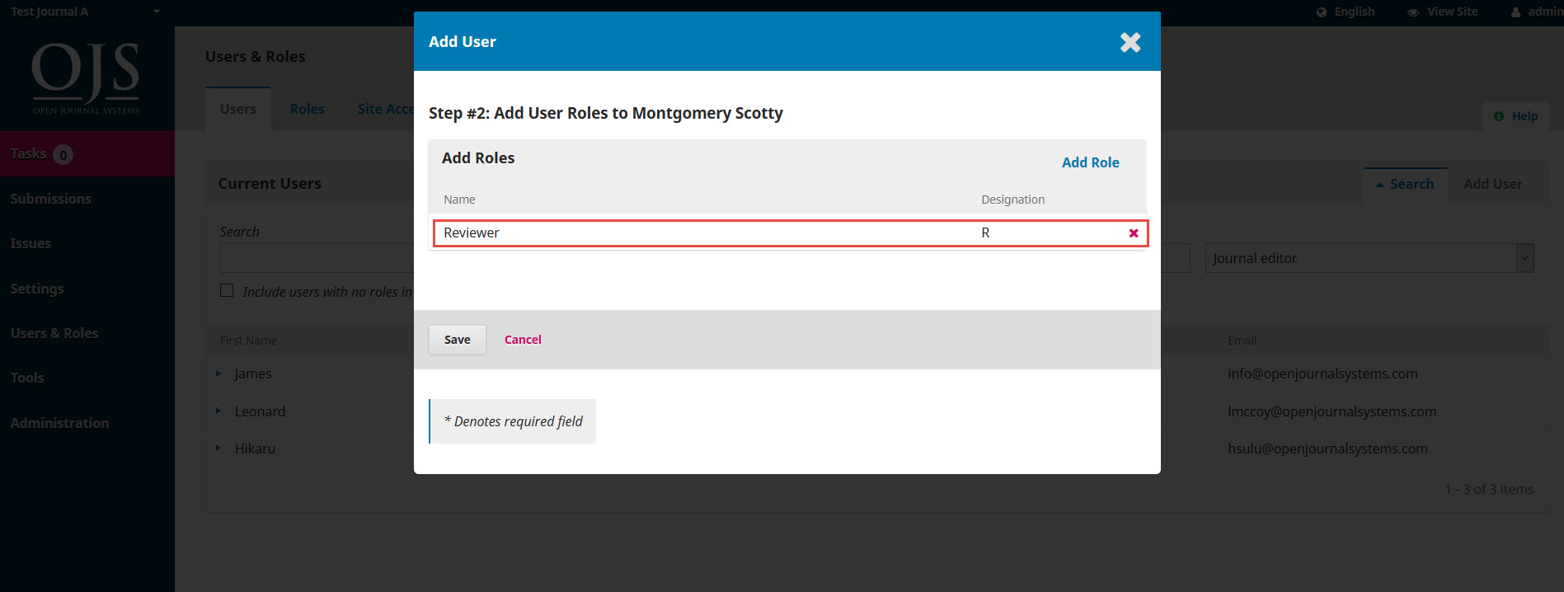Click designation R of Reviewer row
Viewport: 1564px width, 592px height.
tap(985, 233)
